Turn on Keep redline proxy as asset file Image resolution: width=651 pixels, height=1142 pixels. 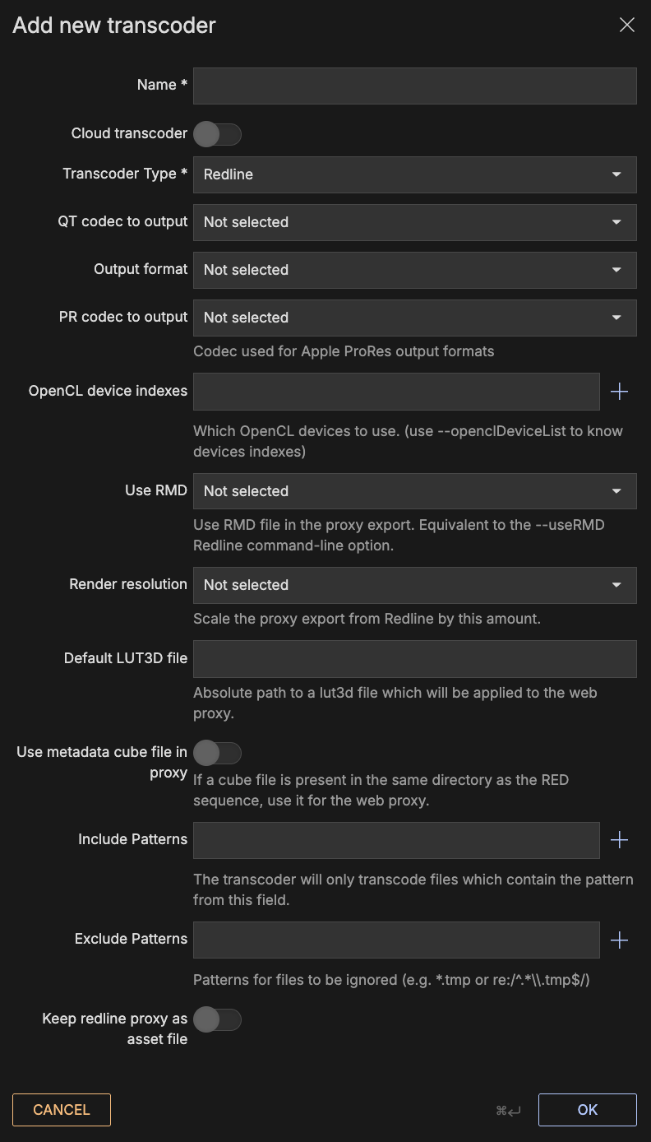pos(217,1020)
